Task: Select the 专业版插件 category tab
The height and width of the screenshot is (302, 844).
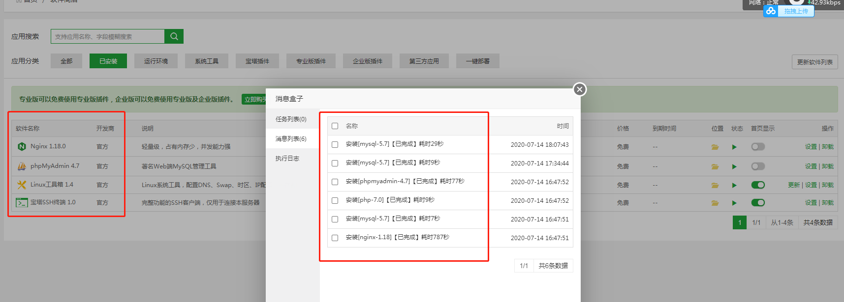Action: [311, 61]
